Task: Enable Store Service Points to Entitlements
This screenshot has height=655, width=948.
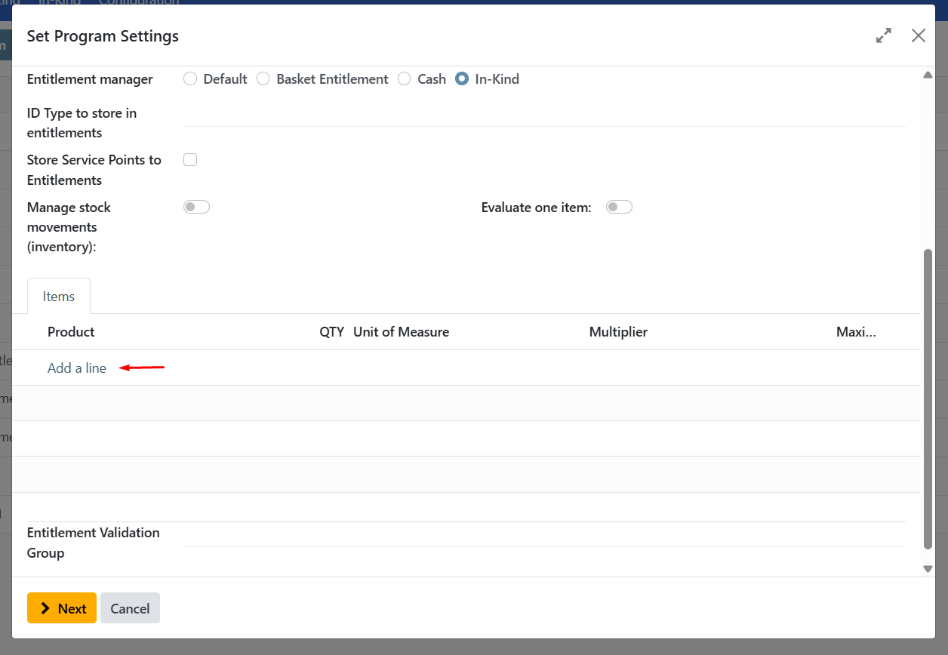Action: pyautogui.click(x=190, y=159)
